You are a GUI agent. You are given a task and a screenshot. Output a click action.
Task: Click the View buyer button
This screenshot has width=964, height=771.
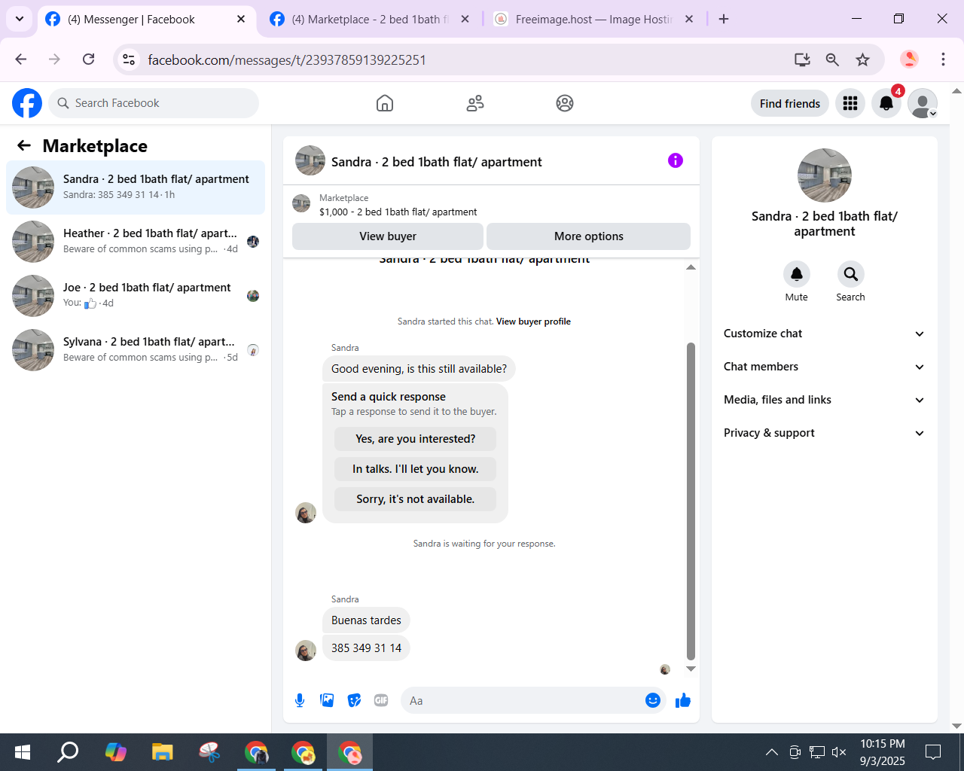(388, 236)
